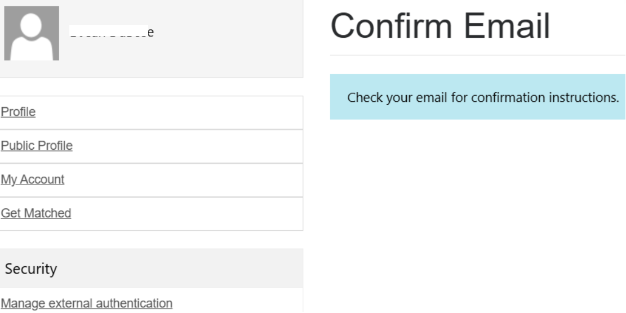
Task: Click empty space in the Public Profile row
Action: pyautogui.click(x=186, y=146)
